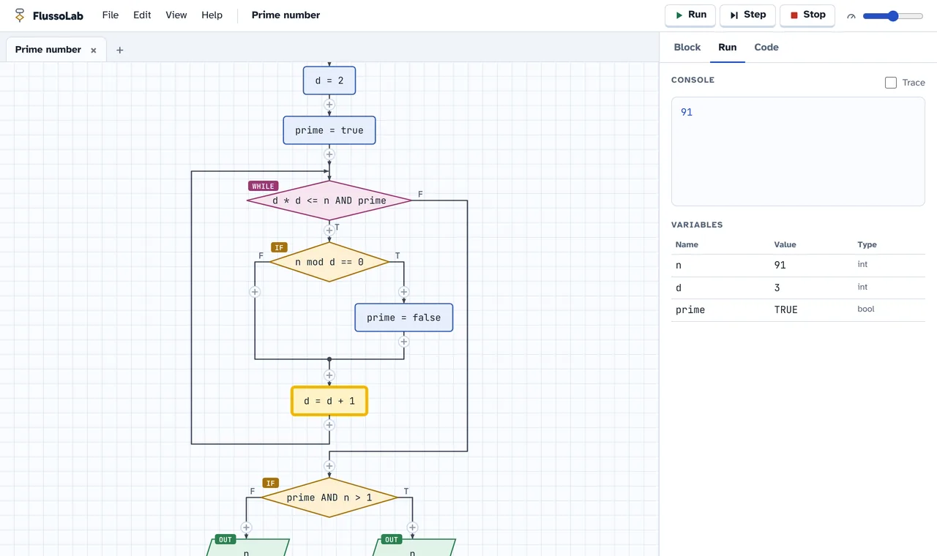Select the prime = true block

tap(329, 130)
